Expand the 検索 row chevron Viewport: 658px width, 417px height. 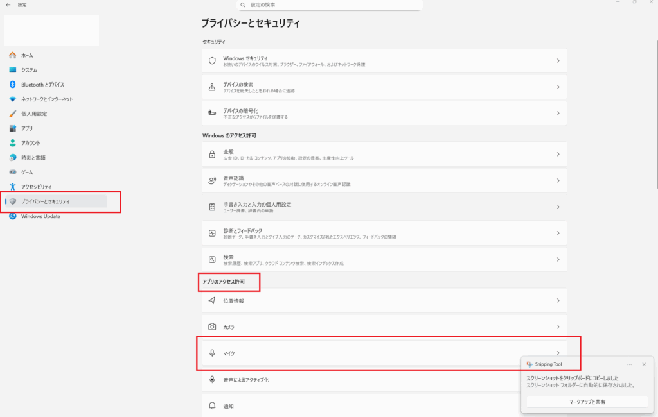(x=558, y=259)
